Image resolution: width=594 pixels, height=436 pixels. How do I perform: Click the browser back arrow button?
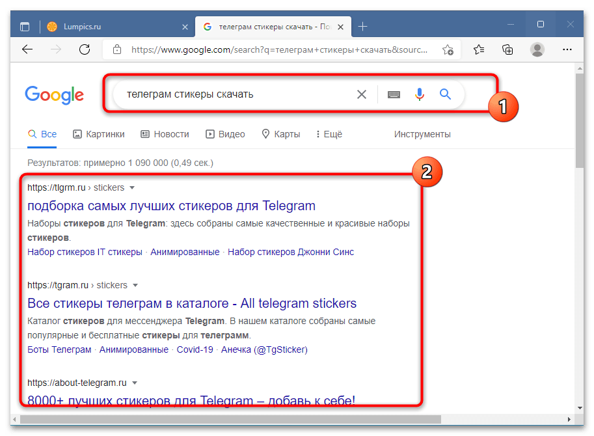point(27,49)
